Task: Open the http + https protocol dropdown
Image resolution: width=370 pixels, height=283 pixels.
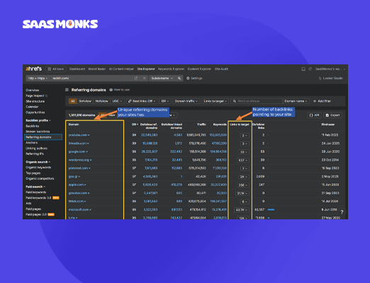Action: point(38,78)
